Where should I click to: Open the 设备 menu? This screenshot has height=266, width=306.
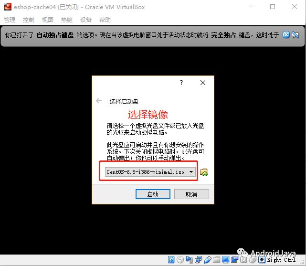86,20
